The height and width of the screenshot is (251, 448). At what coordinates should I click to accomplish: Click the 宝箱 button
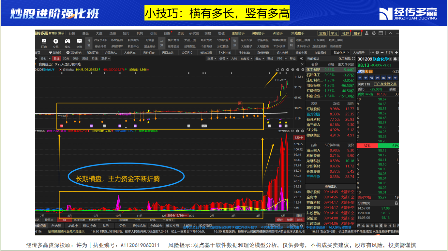pos(322,33)
